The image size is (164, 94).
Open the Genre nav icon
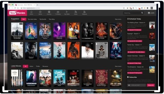40,12
